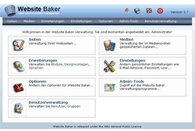195x131 pixels.
Task: Open the lifebuoy help icon
Action: point(149,11)
